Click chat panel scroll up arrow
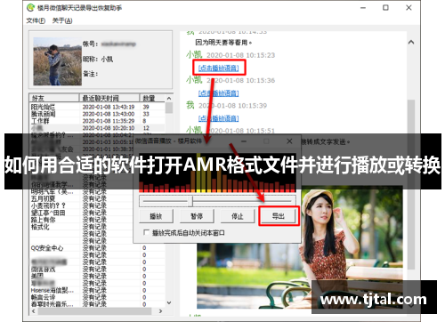The image size is (445, 322). point(411,42)
